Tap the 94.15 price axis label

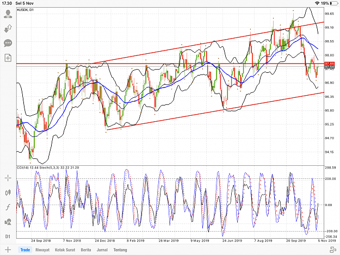click(x=329, y=152)
